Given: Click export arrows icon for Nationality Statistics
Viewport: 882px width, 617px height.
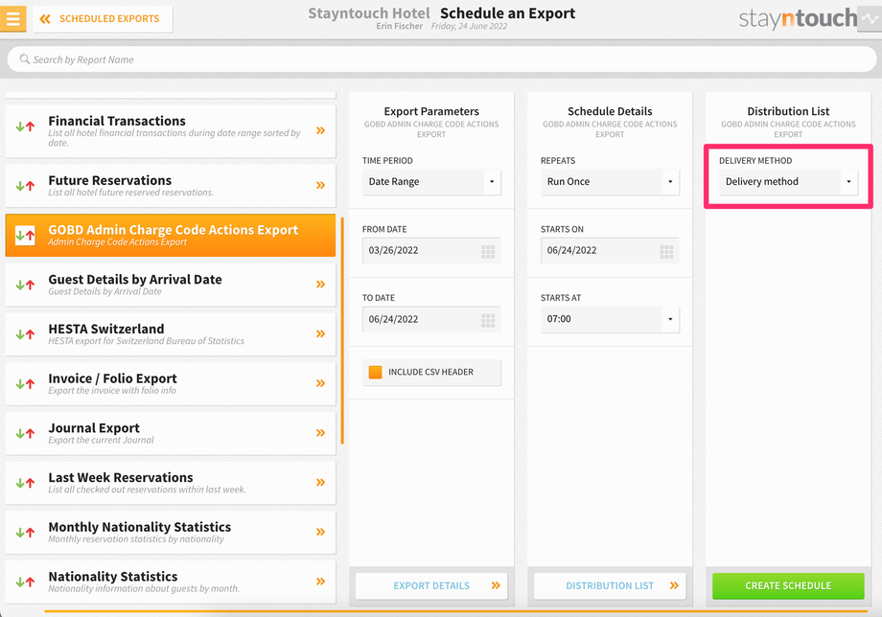Looking at the screenshot, I should point(25,581).
